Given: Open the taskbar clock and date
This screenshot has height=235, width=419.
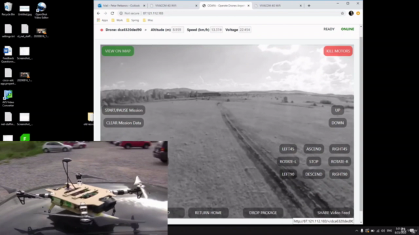Looking at the screenshot, I should pos(400,230).
